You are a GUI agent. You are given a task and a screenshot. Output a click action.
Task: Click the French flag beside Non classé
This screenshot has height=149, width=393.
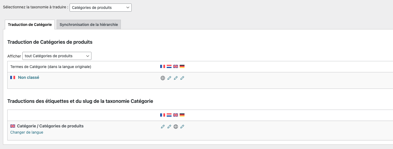(13, 77)
